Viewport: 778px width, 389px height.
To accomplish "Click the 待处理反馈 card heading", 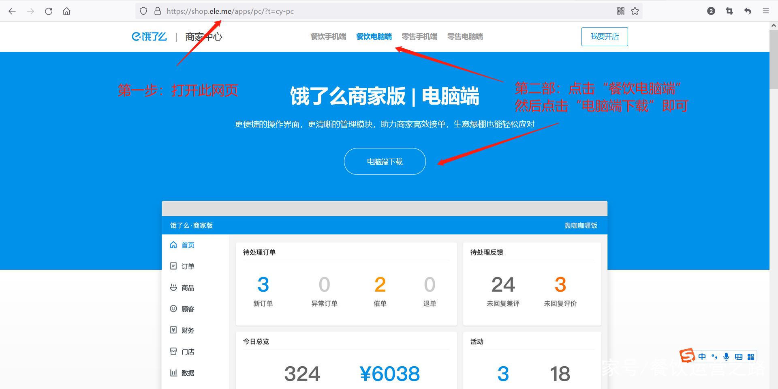I will (x=487, y=252).
